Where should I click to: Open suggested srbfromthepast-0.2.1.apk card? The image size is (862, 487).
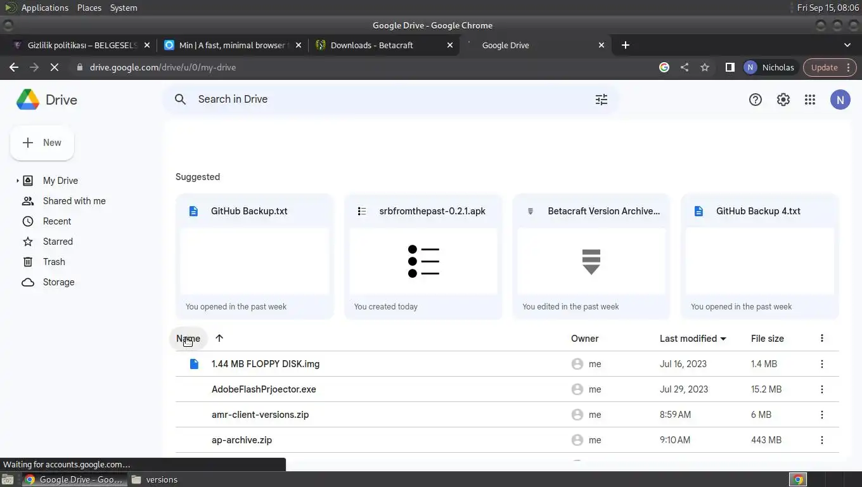click(423, 256)
